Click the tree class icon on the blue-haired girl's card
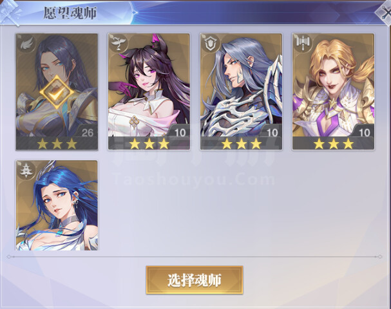The height and width of the screenshot is (309, 391). pos(26,170)
